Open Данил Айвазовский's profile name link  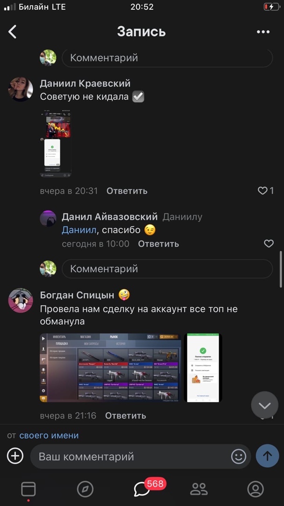point(109,217)
